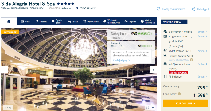The height and width of the screenshot is (111, 211).
Task: Click the map pin icon Pokaż na mapie
Action: coord(77,8)
